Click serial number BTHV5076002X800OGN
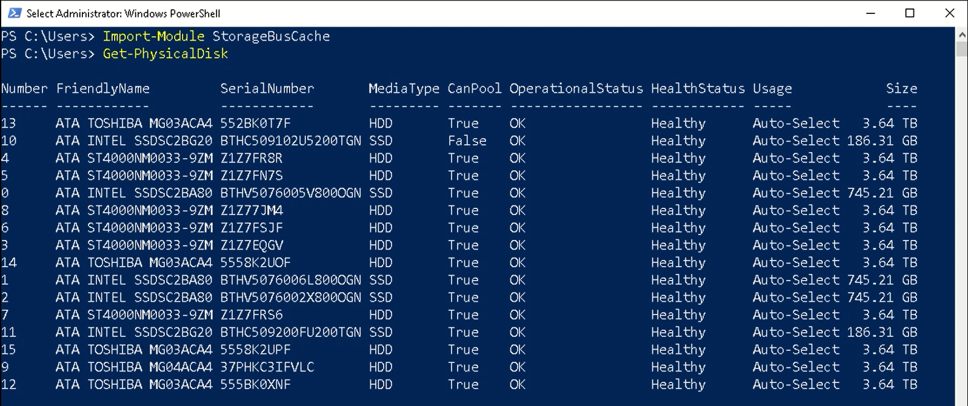 [x=291, y=298]
